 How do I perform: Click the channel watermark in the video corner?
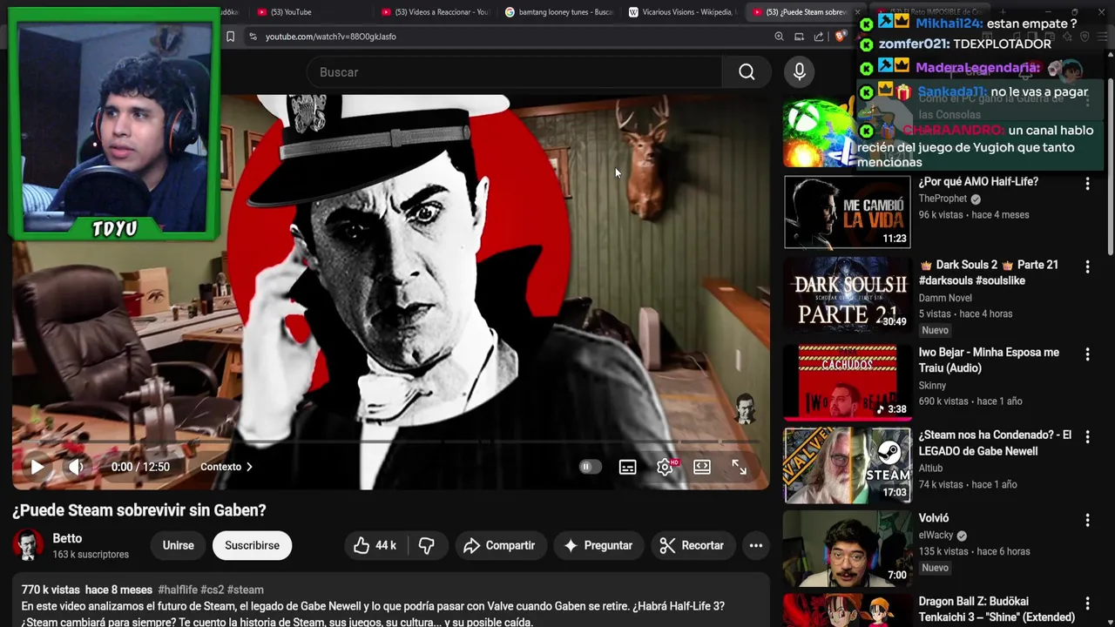[745, 408]
